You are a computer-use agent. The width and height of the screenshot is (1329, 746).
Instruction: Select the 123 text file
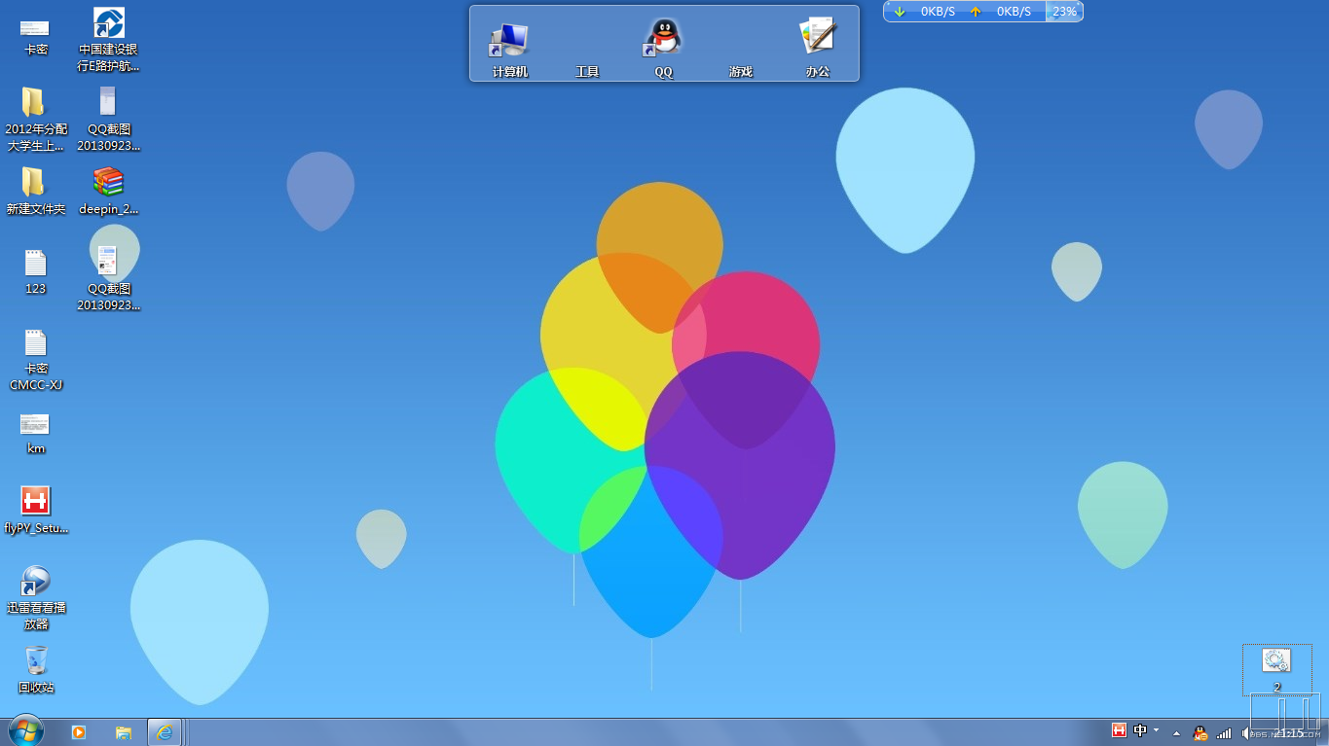click(x=35, y=271)
